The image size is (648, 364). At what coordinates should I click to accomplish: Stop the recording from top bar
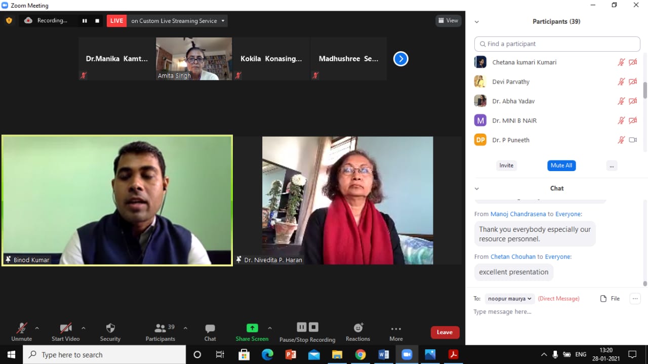[97, 21]
